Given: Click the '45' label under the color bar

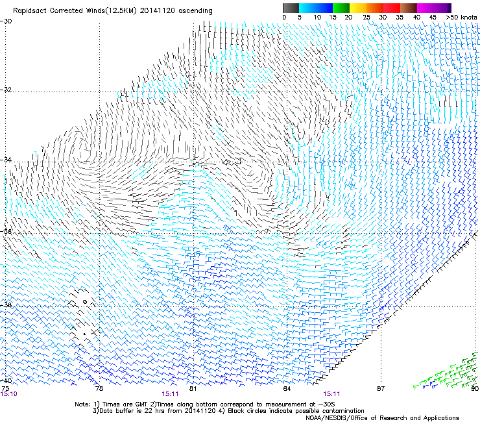Looking at the screenshot, I should 433,18.
